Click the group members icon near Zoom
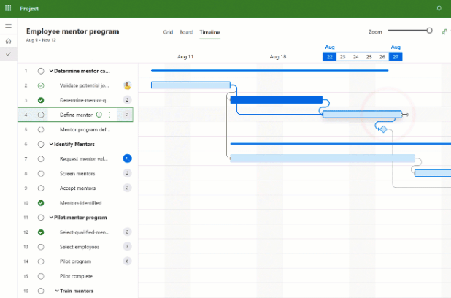 click(444, 32)
